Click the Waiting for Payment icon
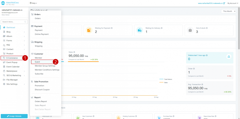Screen dimensions: 240x119 (x=89, y=30)
